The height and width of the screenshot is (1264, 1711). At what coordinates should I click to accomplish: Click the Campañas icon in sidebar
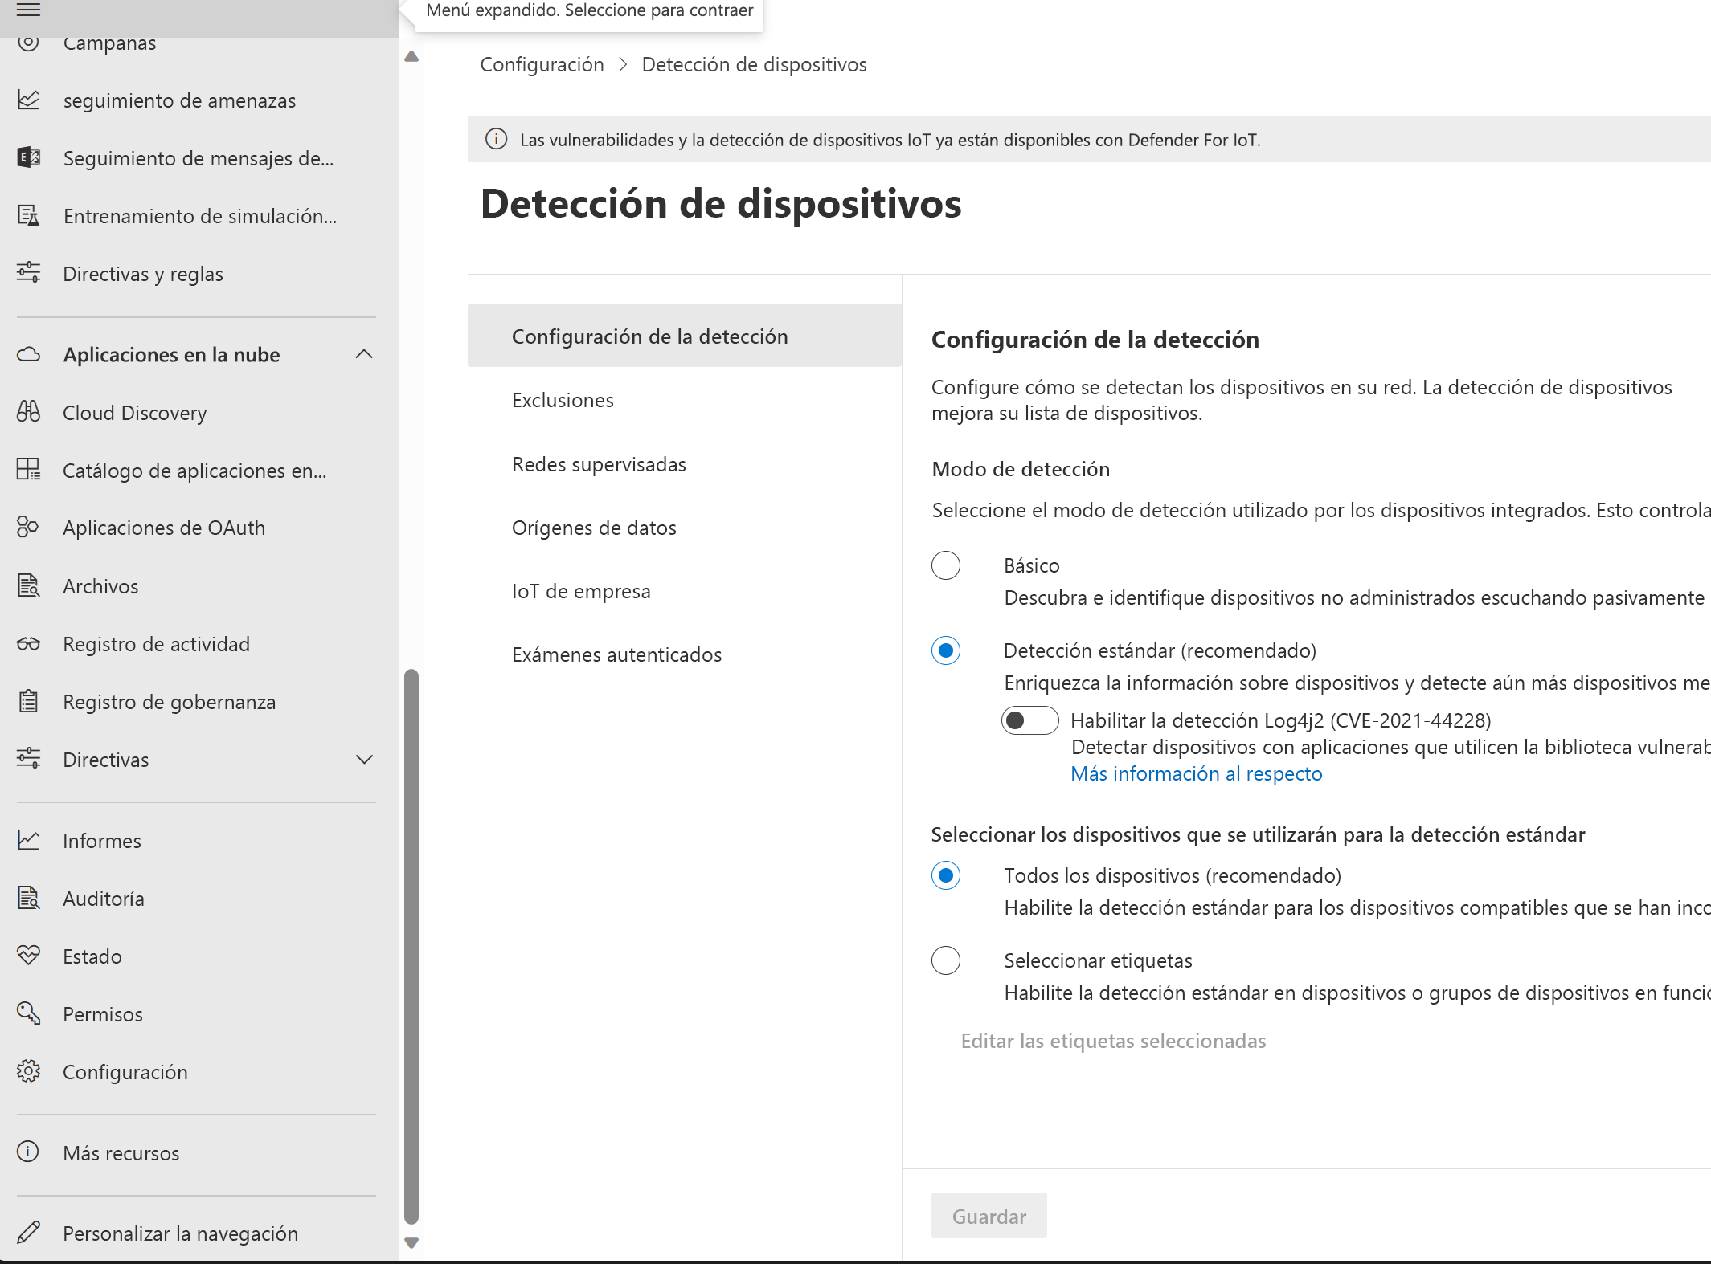[31, 43]
